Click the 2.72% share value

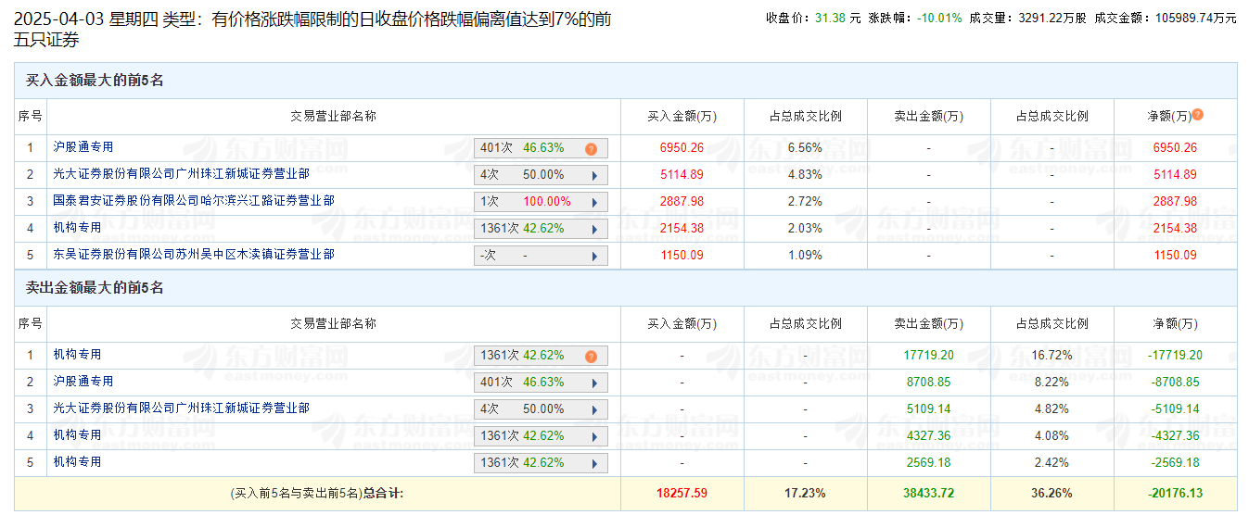click(805, 202)
